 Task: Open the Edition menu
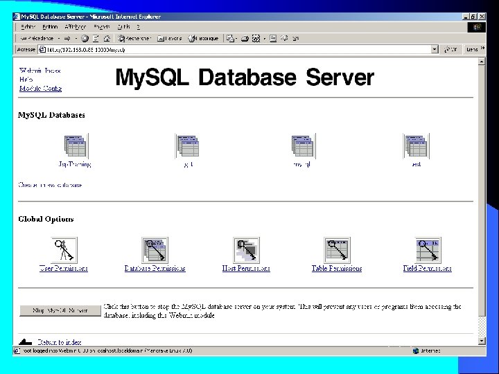click(x=50, y=27)
